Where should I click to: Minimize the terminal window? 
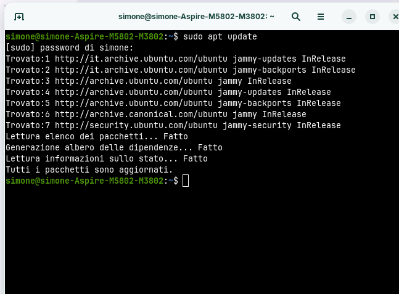349,17
